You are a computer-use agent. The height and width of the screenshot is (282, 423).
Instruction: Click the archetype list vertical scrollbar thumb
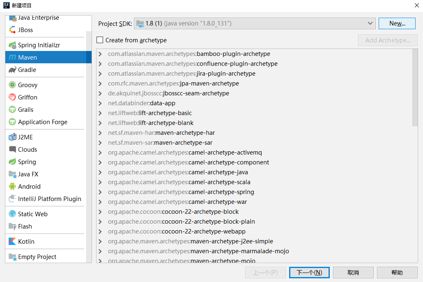coord(415,88)
